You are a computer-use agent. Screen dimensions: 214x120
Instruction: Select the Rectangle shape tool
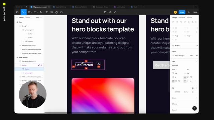(x=35, y=12)
